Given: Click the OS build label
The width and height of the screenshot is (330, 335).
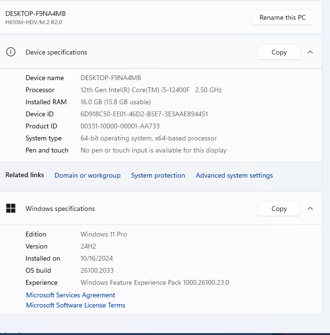Looking at the screenshot, I should click(x=38, y=270).
